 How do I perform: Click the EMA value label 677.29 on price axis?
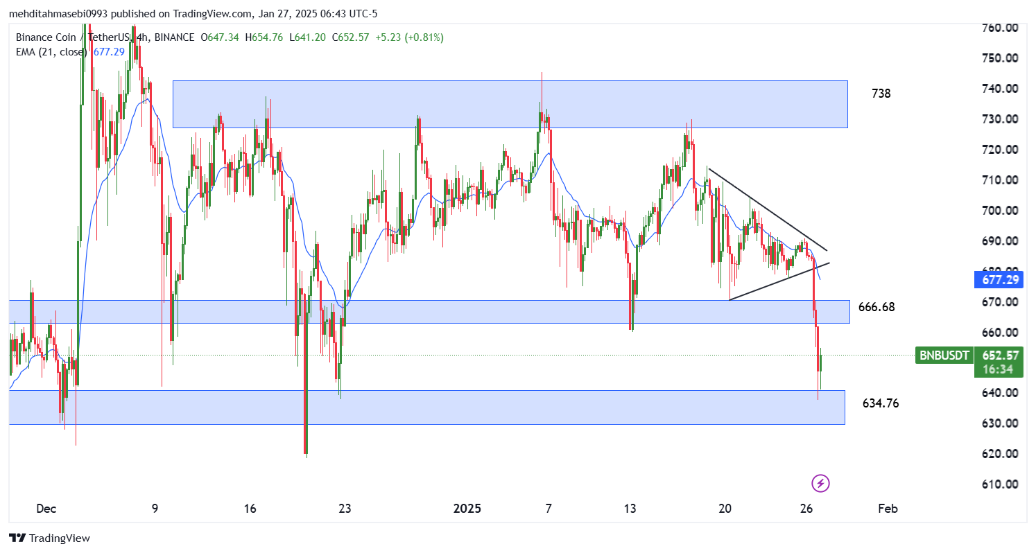(999, 280)
